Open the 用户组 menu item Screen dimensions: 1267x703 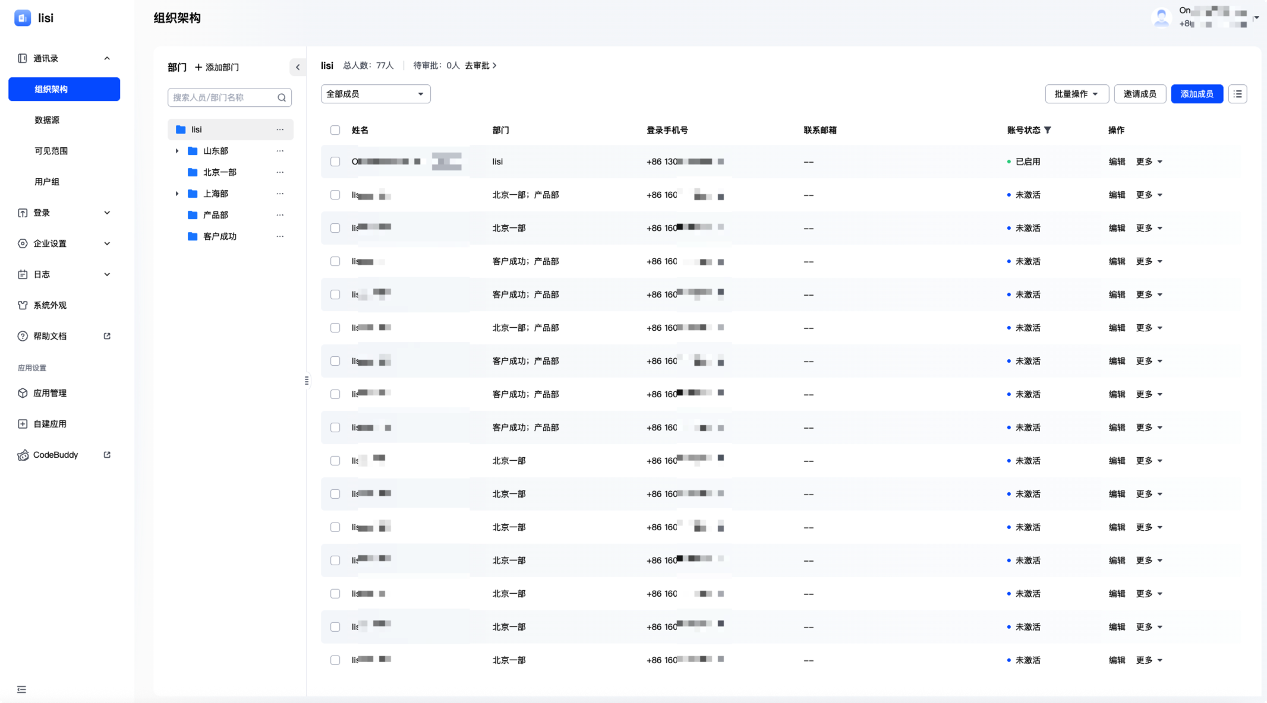tap(47, 182)
